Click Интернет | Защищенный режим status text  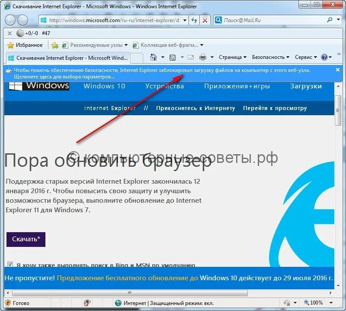point(169,303)
